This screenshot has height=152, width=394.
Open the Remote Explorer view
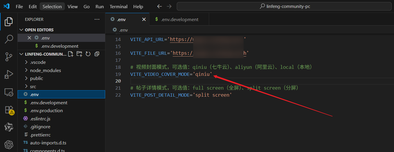[x=9, y=93]
